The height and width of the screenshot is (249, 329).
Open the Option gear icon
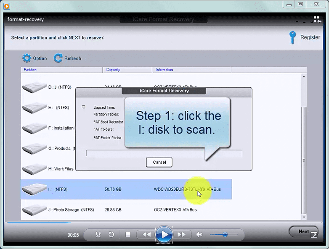27,58
